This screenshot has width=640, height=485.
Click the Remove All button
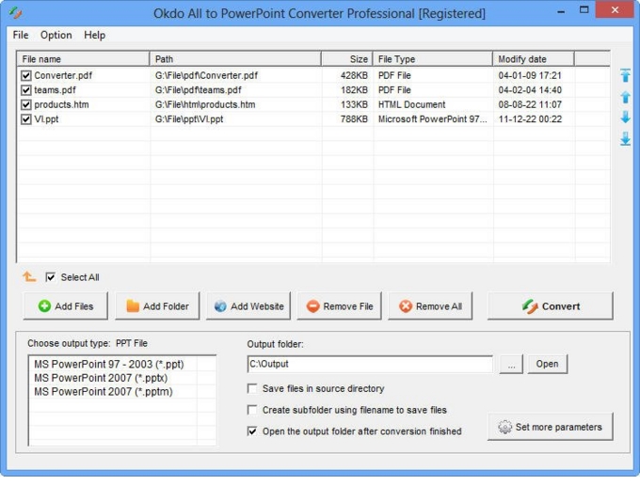[430, 306]
